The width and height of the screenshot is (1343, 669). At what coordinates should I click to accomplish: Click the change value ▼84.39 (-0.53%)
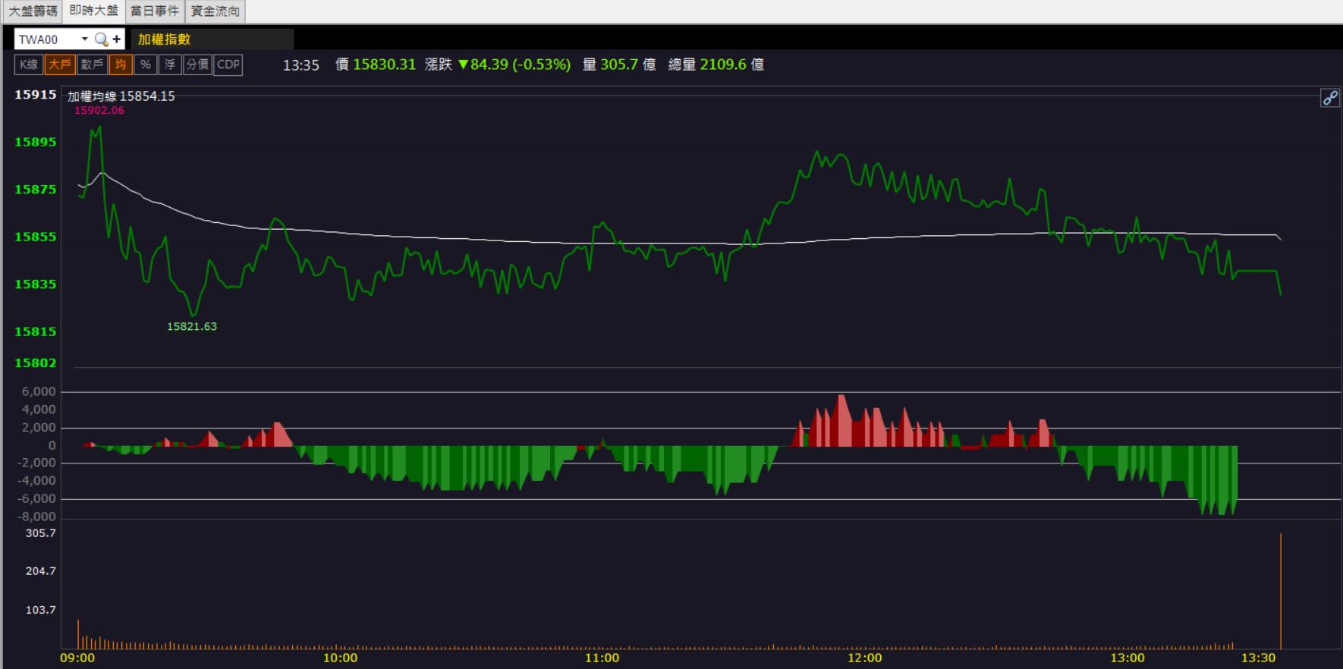tap(514, 64)
